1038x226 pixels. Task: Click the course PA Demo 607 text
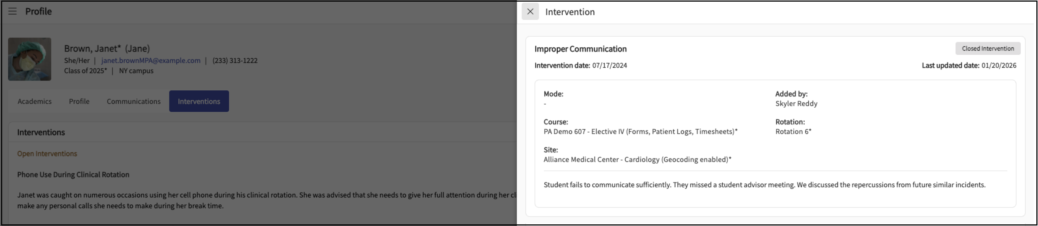tap(640, 132)
